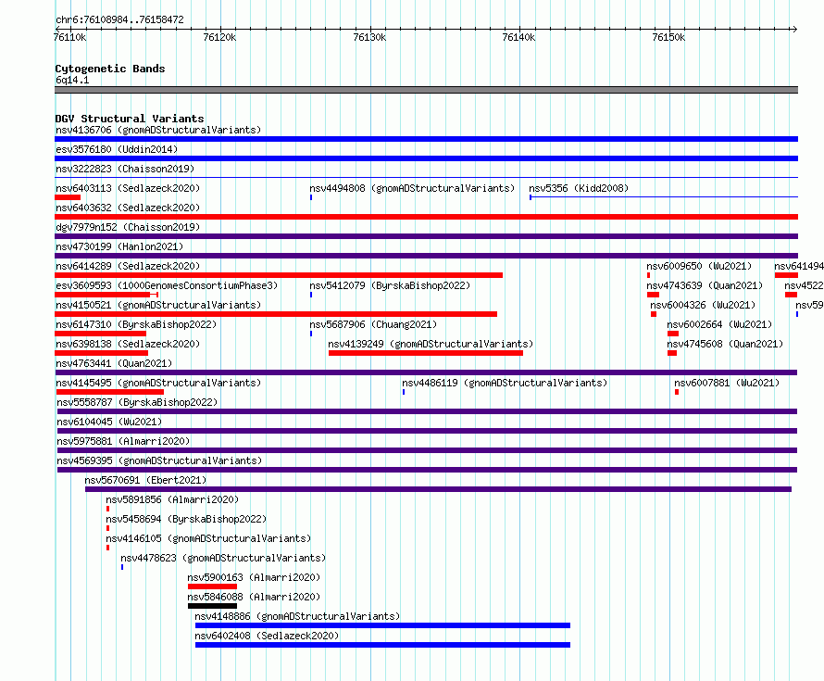
Task: Click nsv4569395 gnomAD variant label
Action: (159, 460)
